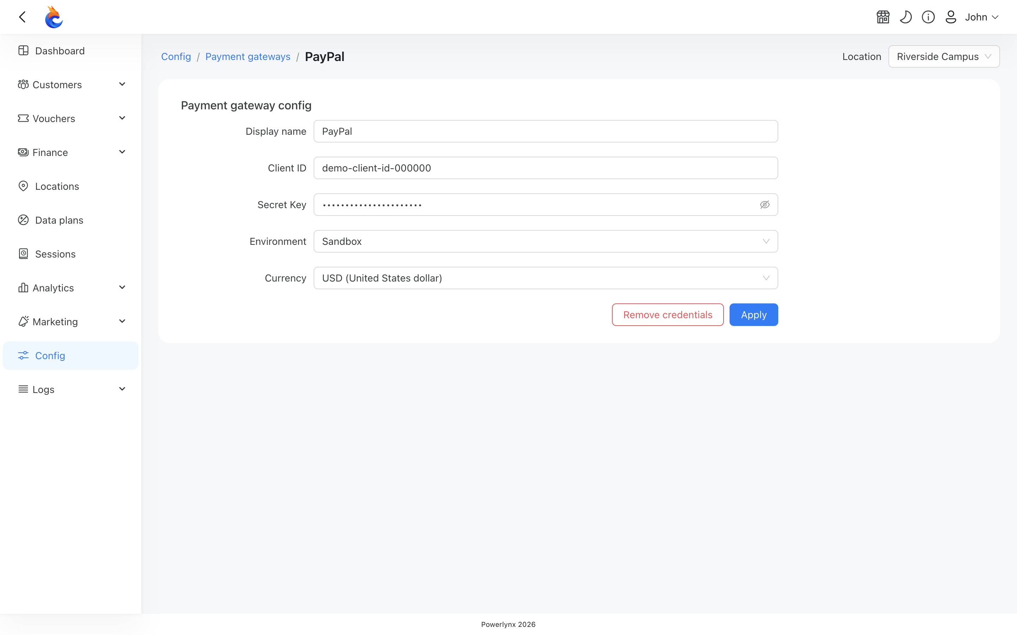
Task: Click the Apply button
Action: (754, 315)
